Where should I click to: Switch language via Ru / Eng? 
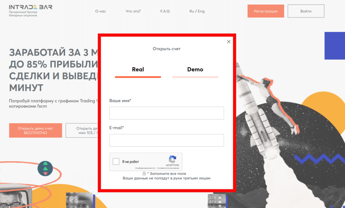pyautogui.click(x=197, y=11)
